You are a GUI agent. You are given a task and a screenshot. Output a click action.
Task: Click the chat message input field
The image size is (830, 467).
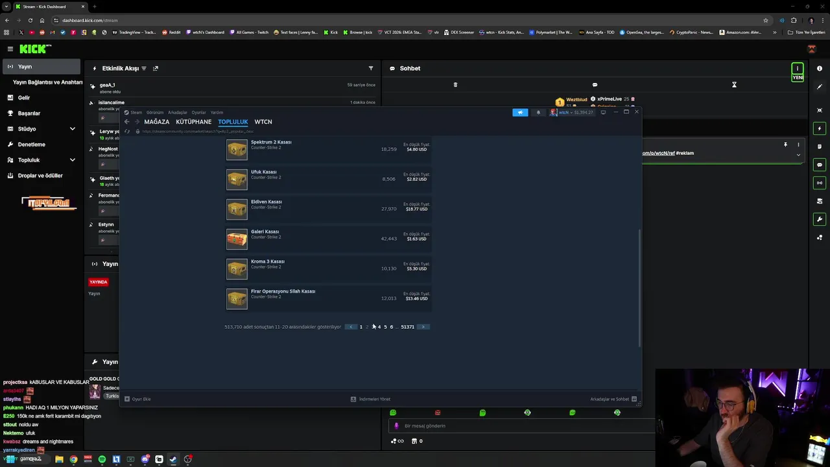click(522, 426)
